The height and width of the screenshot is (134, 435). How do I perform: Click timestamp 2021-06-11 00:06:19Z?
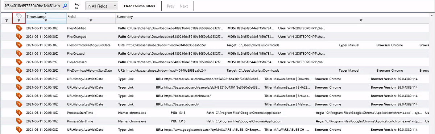tap(42, 87)
